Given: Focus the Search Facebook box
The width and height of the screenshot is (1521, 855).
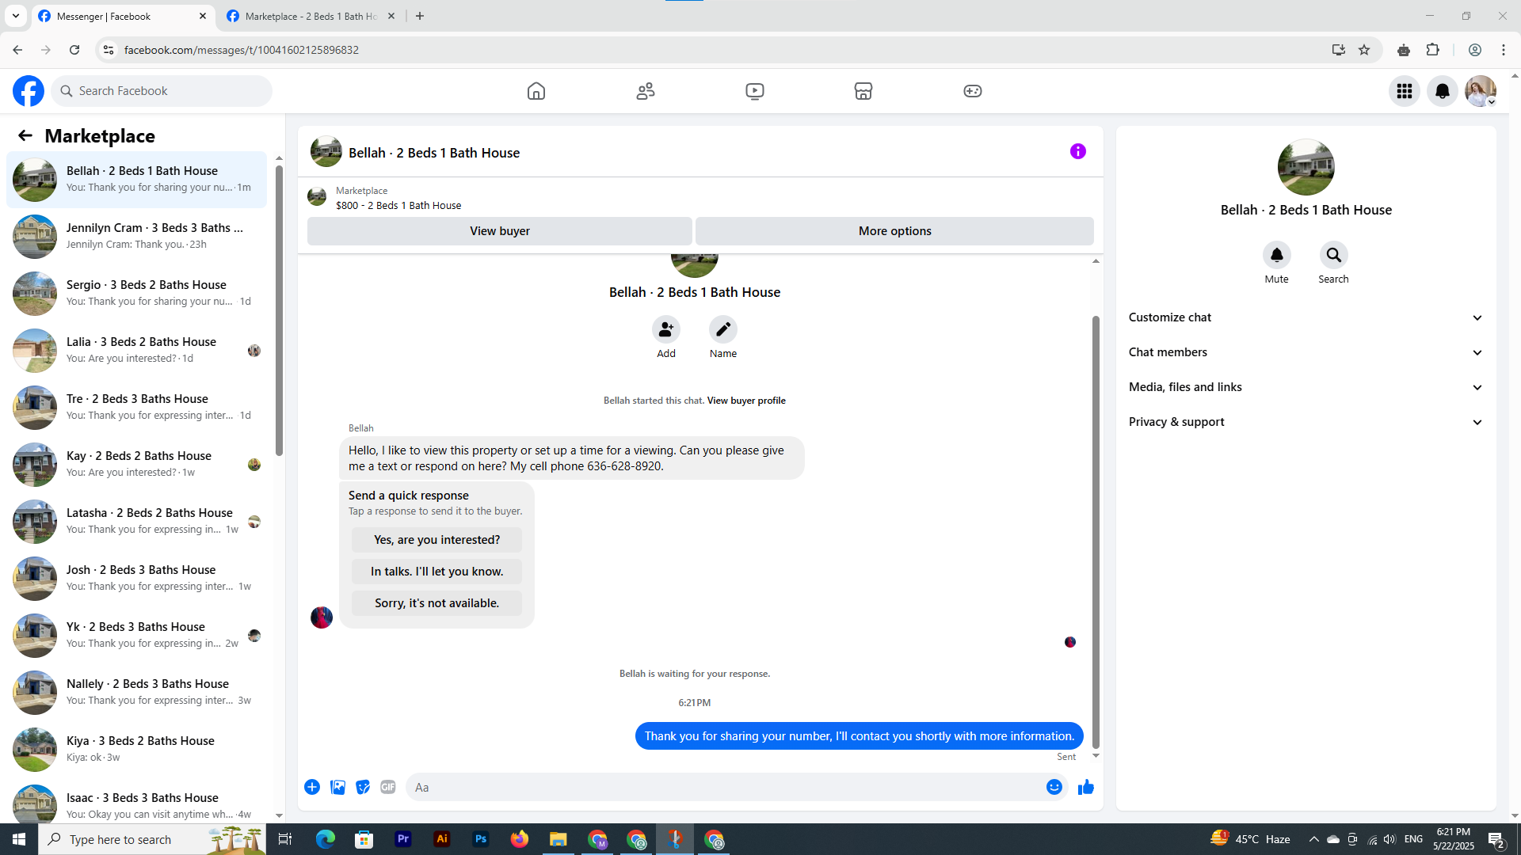Looking at the screenshot, I should [162, 91].
